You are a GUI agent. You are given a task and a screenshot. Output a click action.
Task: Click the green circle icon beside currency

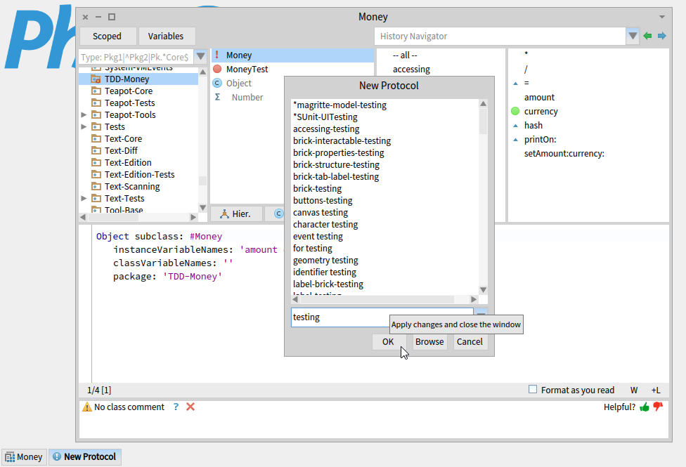point(515,111)
